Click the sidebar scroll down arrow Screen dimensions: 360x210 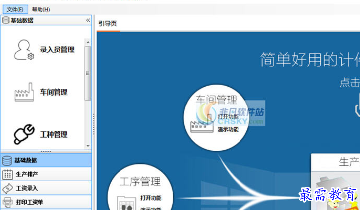point(88,146)
